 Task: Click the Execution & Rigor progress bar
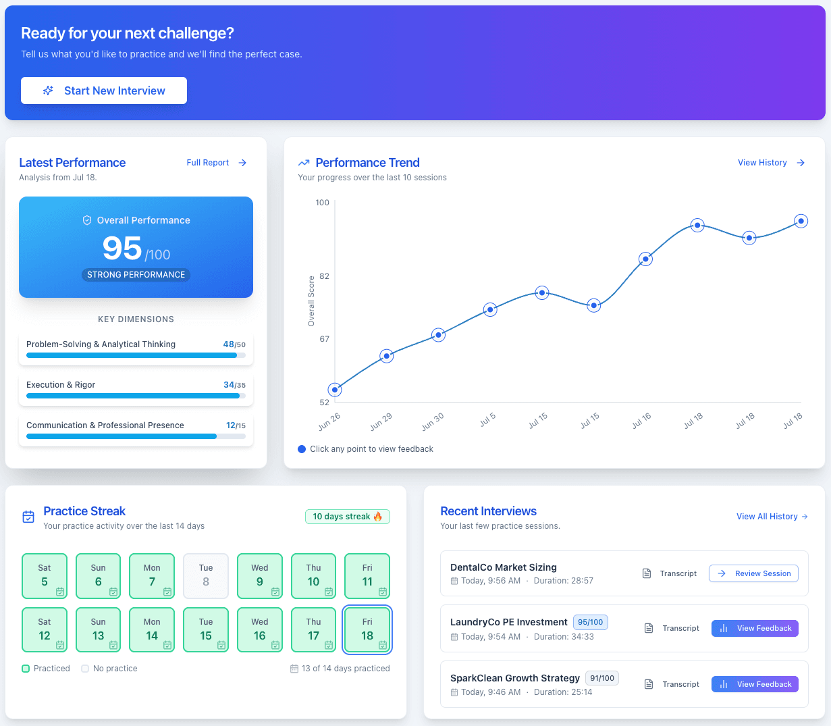coord(135,396)
